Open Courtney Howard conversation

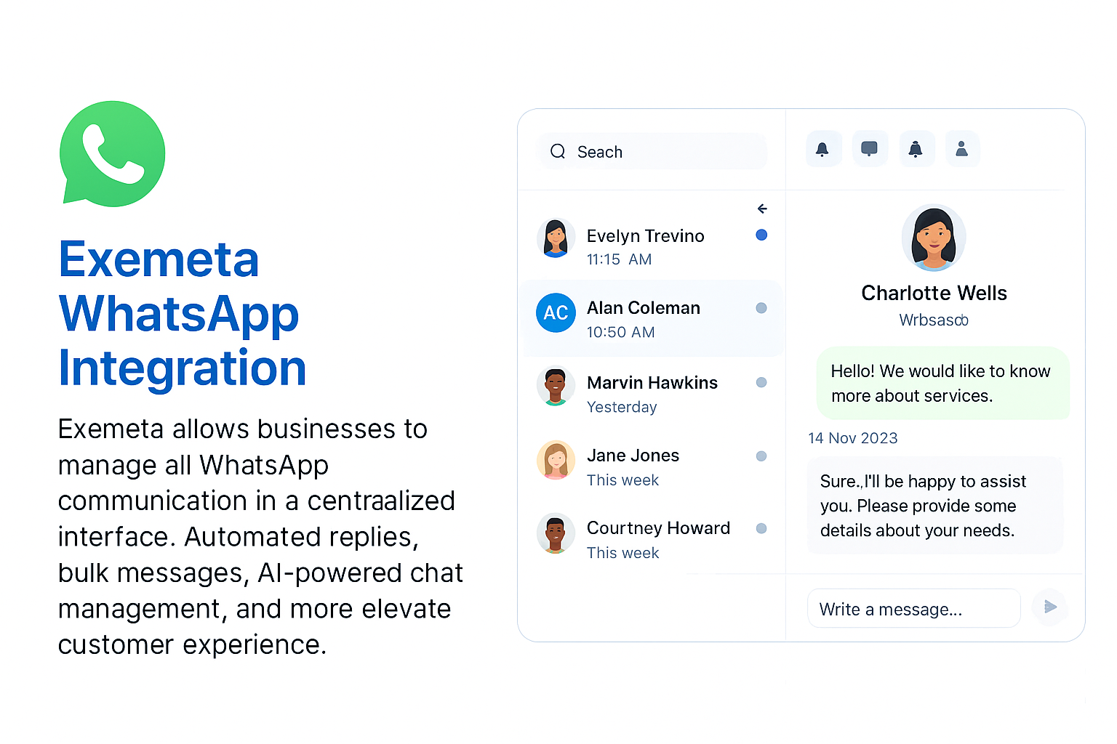pos(652,539)
